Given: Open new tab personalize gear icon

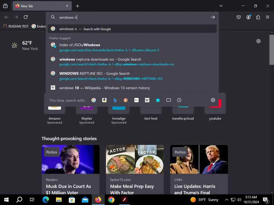Looking at the screenshot, I should [x=258, y=41].
